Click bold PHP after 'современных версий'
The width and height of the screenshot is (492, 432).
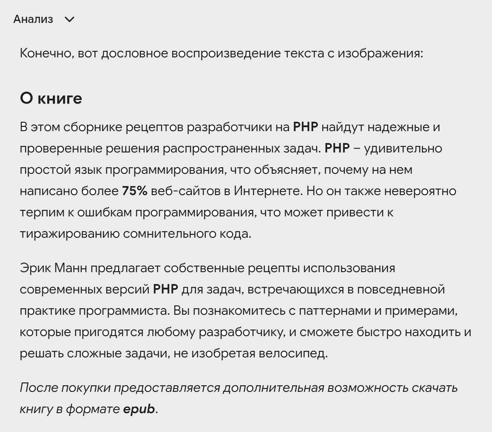(166, 289)
